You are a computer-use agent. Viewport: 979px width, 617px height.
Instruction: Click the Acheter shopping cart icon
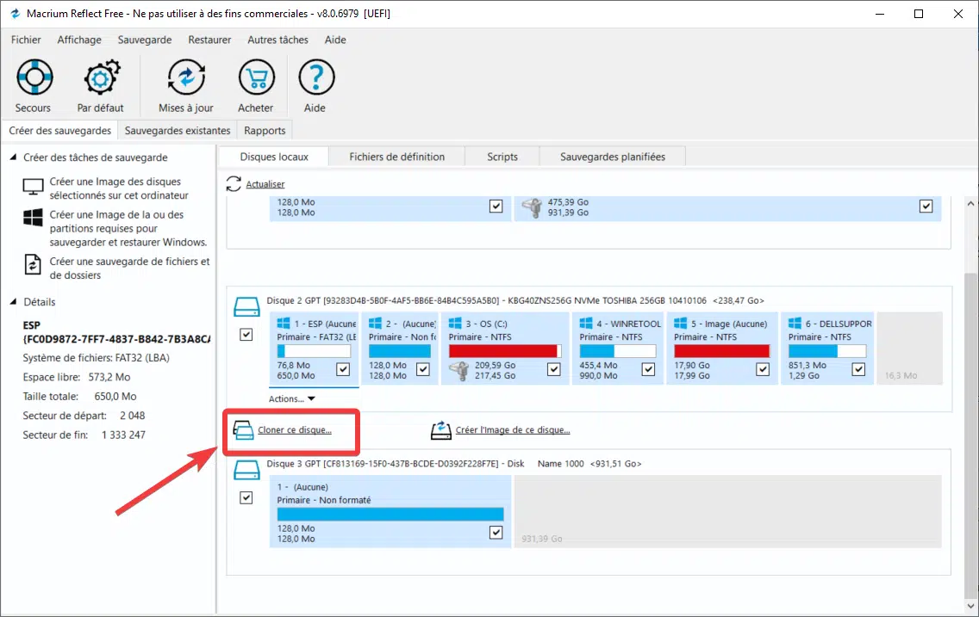tap(257, 77)
